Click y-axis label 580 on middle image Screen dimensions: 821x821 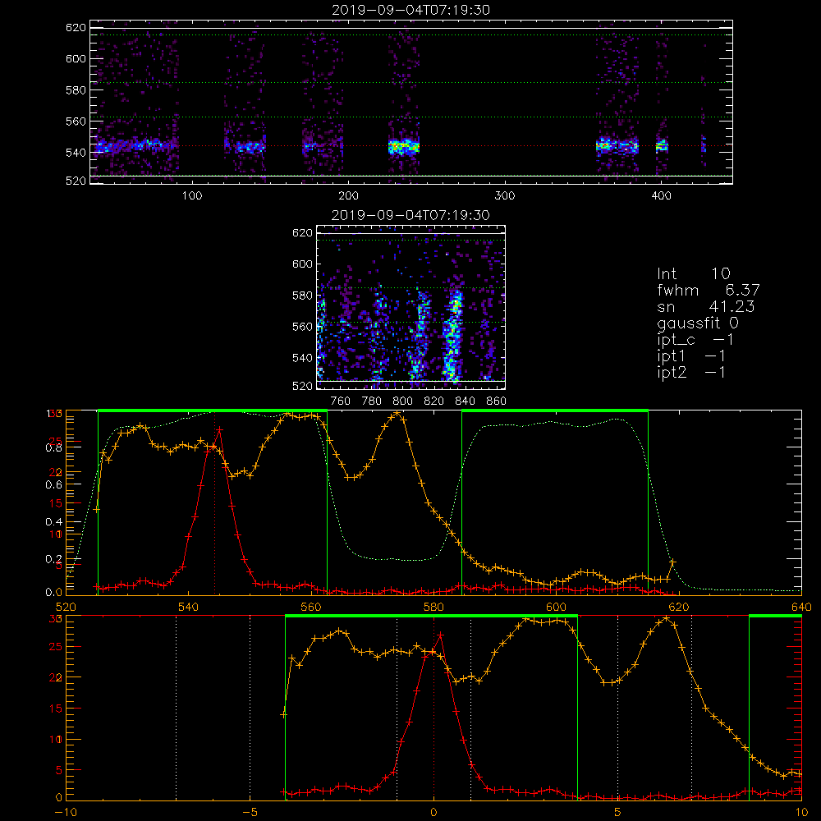302,296
